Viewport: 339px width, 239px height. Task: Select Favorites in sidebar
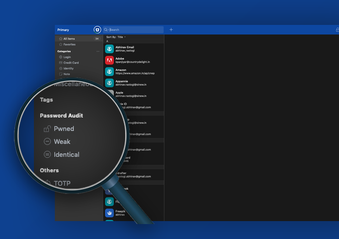coord(69,44)
